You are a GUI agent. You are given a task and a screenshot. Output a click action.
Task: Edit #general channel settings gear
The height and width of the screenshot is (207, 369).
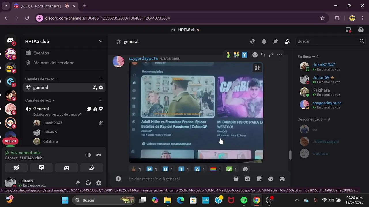101,88
